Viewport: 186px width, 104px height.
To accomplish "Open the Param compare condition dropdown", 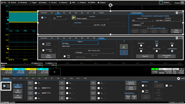I will click(92, 18).
